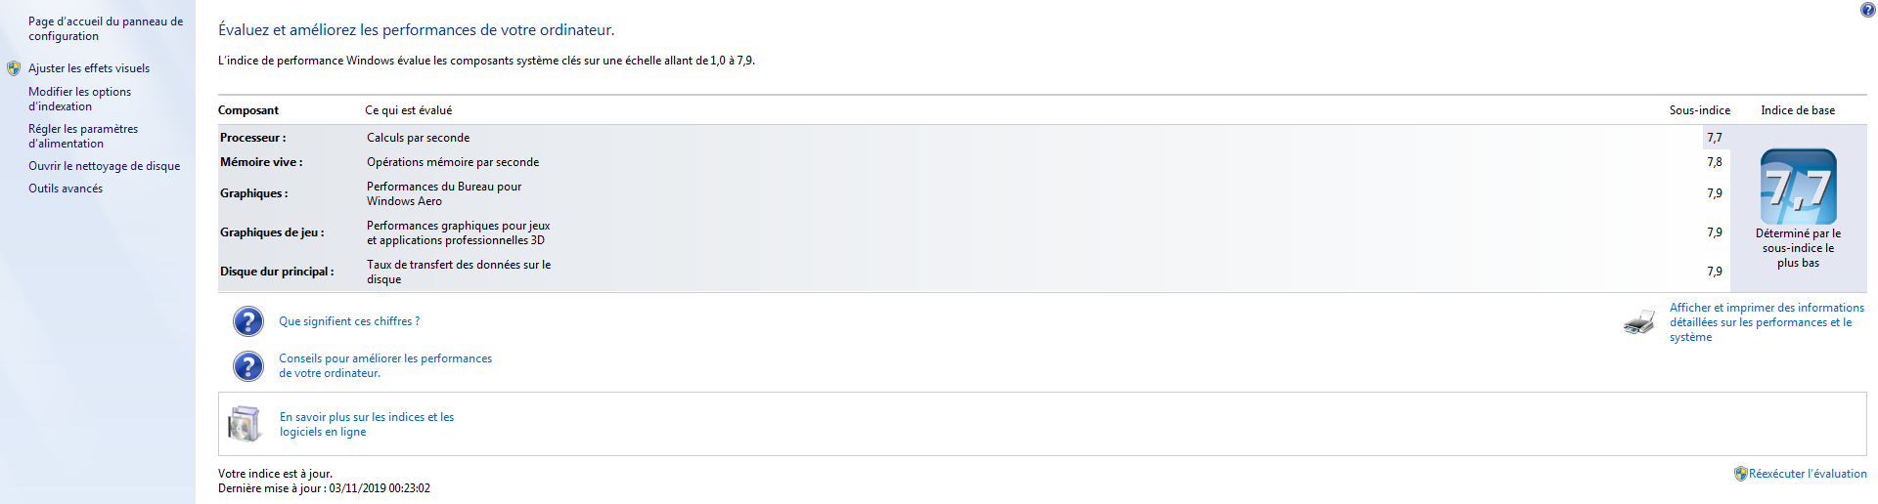1878x504 pixels.
Task: Open Que signifient ces chiffres link
Action: [x=349, y=321]
